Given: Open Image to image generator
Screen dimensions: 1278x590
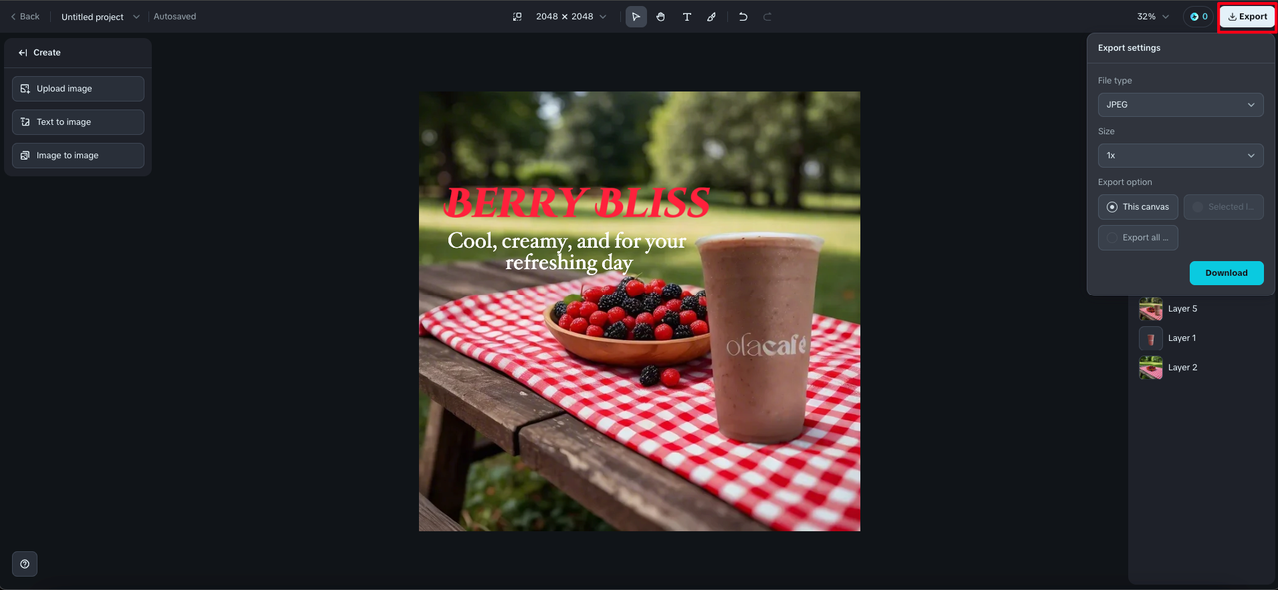Looking at the screenshot, I should (x=78, y=155).
